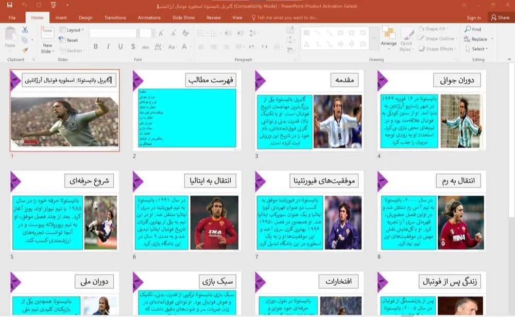515x317 pixels.
Task: Open the Quick Styles gallery
Action: pyautogui.click(x=406, y=39)
